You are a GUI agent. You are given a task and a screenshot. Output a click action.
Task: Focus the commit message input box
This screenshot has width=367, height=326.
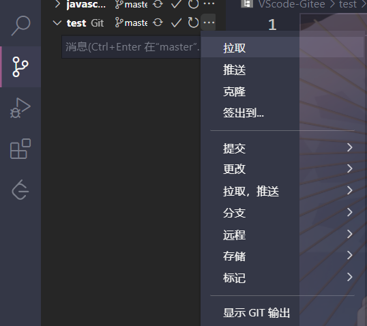coord(131,47)
